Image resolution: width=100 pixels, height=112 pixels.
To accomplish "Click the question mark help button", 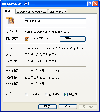I will pyautogui.click(x=90, y=4).
